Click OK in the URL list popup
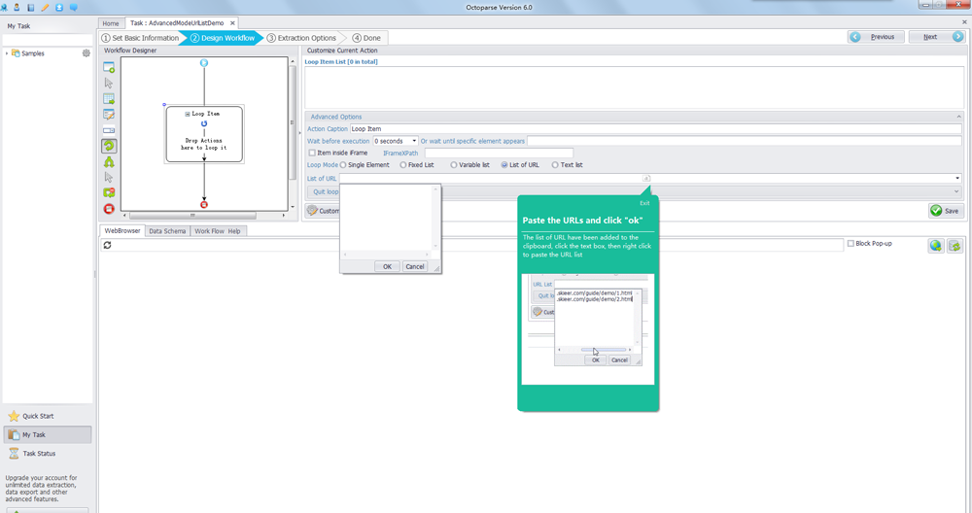 (x=387, y=266)
